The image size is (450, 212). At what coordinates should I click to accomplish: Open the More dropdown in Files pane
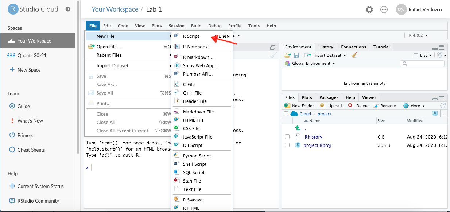pos(414,106)
